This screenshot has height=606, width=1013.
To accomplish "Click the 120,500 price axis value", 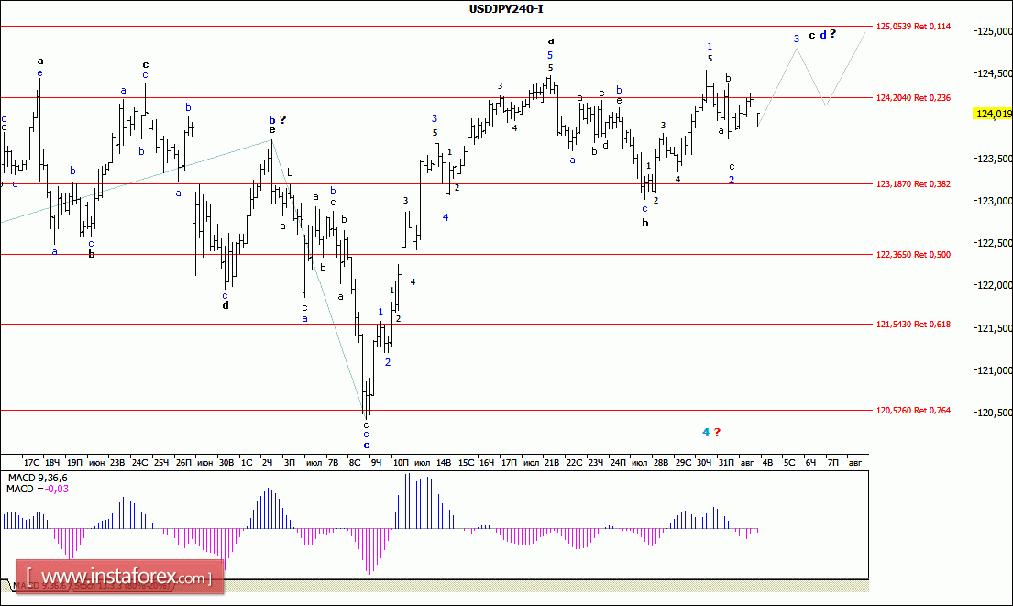I will pyautogui.click(x=995, y=413).
